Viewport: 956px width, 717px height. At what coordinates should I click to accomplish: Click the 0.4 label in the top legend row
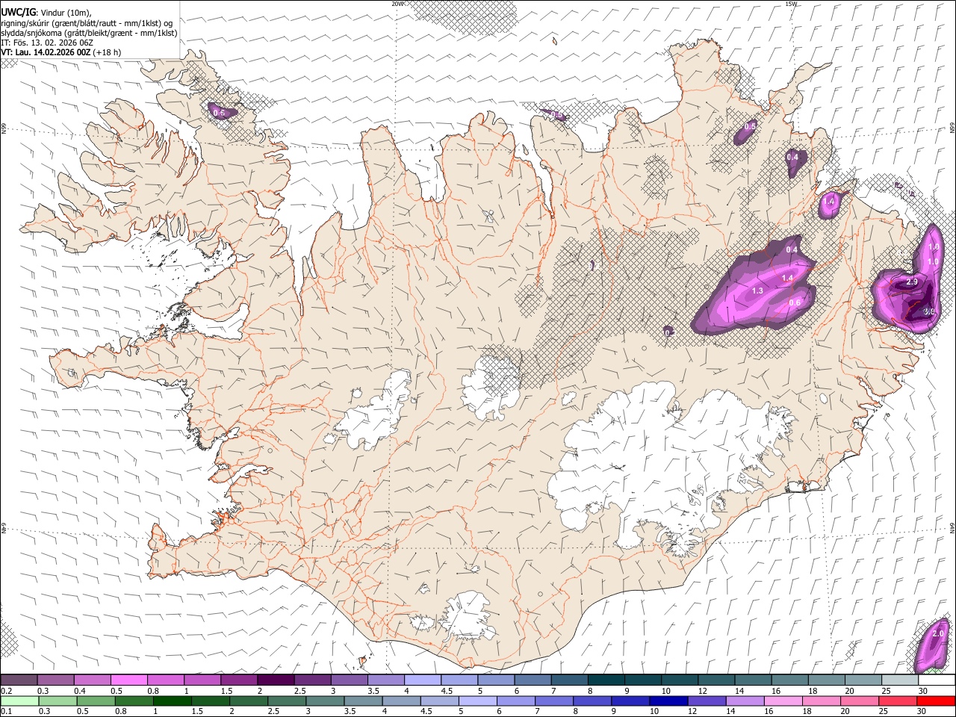click(x=81, y=691)
